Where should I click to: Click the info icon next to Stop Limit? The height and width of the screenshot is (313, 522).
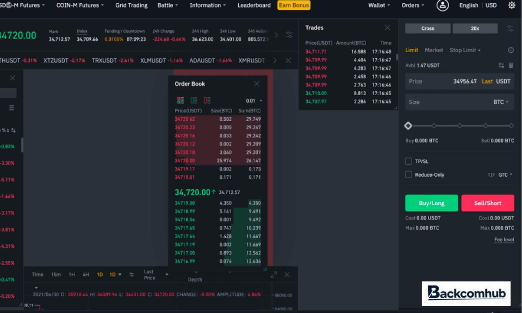[511, 50]
